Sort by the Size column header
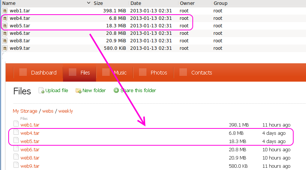Image resolution: width=306 pixels, height=170 pixels. click(x=98, y=3)
